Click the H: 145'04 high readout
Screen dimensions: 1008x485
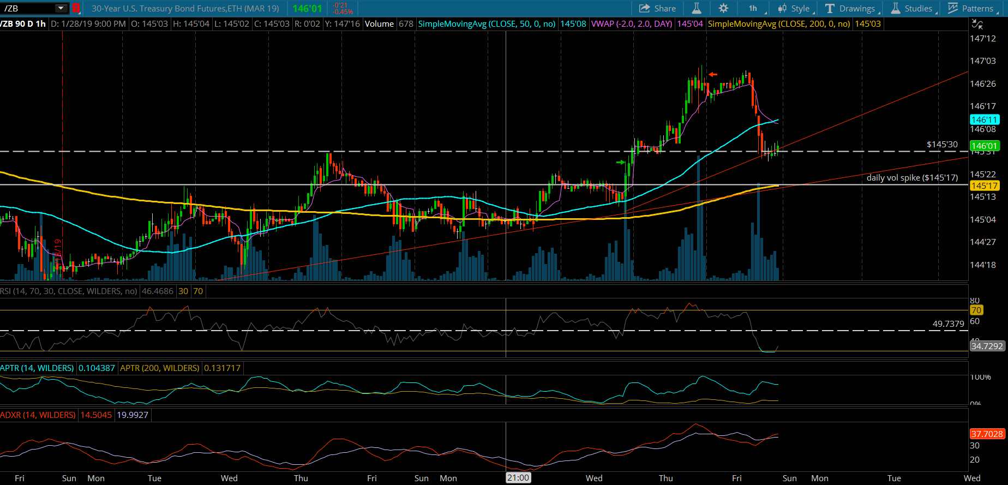[x=191, y=24]
